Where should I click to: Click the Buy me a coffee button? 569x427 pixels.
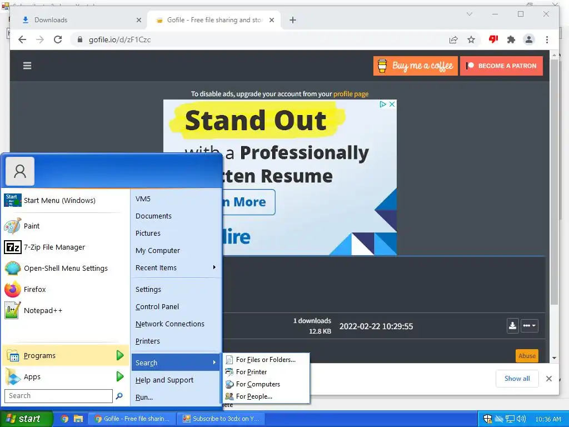click(x=416, y=66)
